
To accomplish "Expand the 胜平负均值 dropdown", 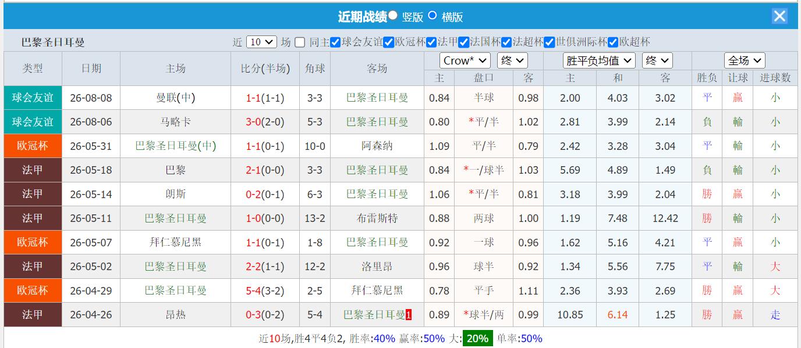I will point(599,60).
